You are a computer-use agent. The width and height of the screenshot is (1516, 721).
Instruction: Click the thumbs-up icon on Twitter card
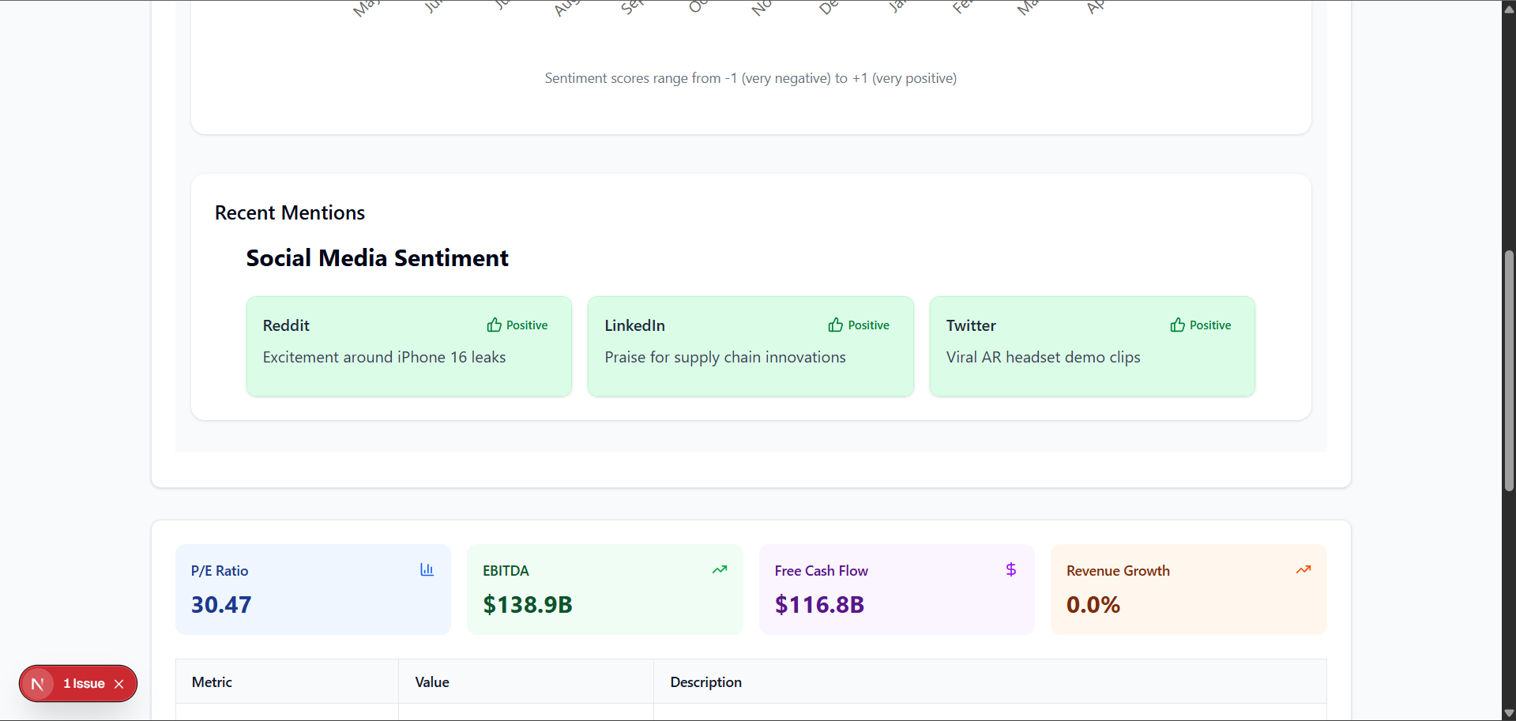tap(1177, 325)
